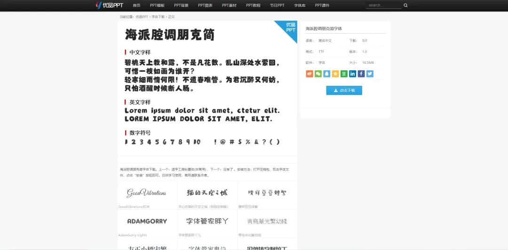The width and height of the screenshot is (508, 250).
Task: Click 字体管家胖丫儿 name link
Action: click(190, 235)
